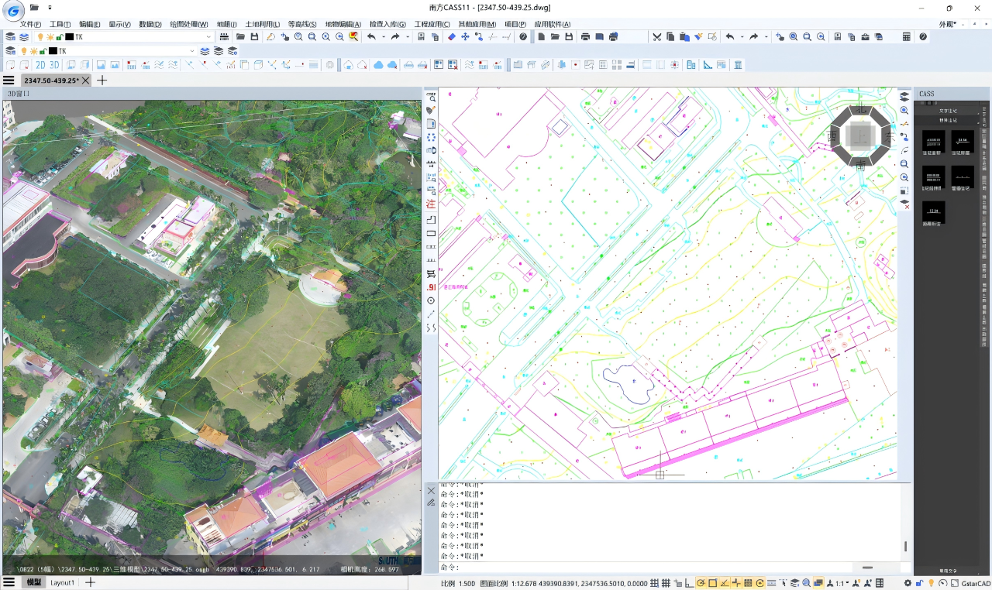Click the .9! elevation point tool icon
This screenshot has height=590, width=992.
coord(431,287)
